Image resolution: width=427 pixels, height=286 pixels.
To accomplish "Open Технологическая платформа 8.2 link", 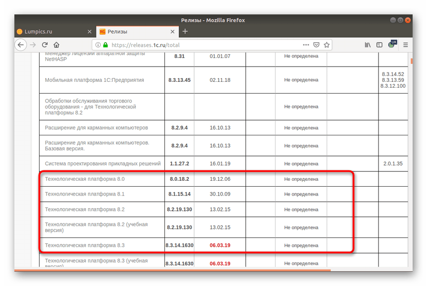I will (x=85, y=210).
